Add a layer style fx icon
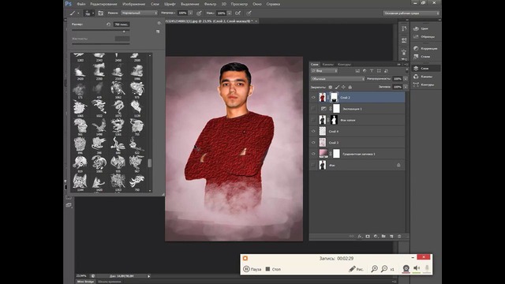Screen dimensions: 505x284 click(x=360, y=237)
